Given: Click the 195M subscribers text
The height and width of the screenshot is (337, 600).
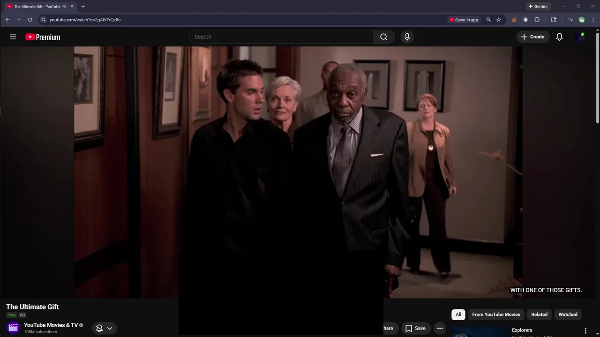Looking at the screenshot, I should coord(40,332).
